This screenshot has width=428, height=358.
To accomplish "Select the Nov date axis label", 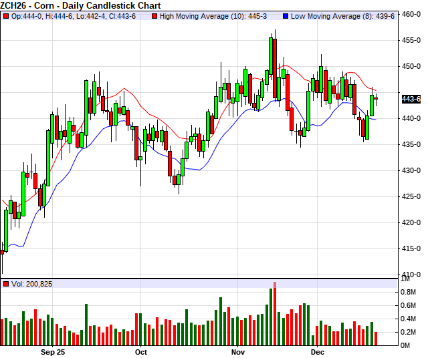I will coord(239,351).
